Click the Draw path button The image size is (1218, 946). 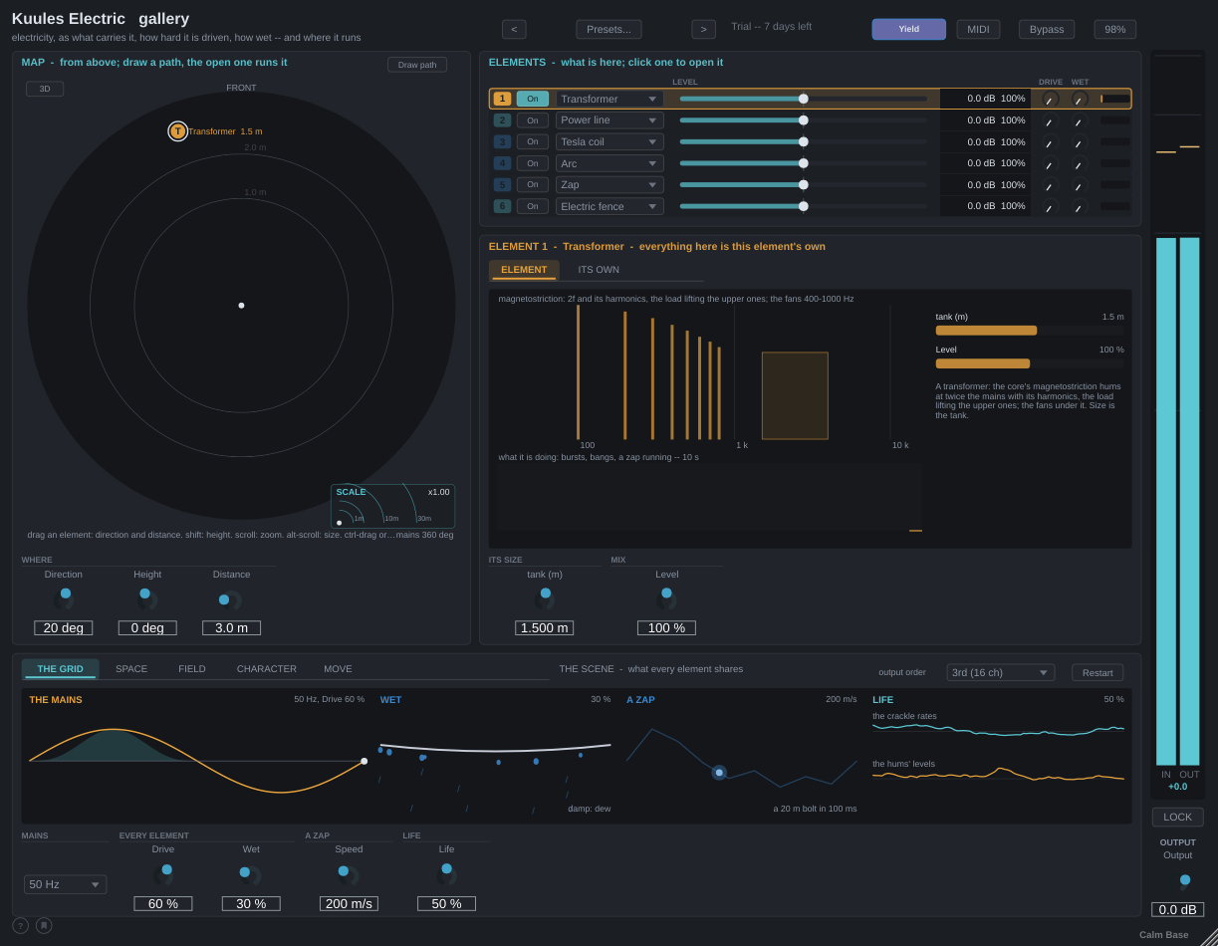tap(417, 65)
